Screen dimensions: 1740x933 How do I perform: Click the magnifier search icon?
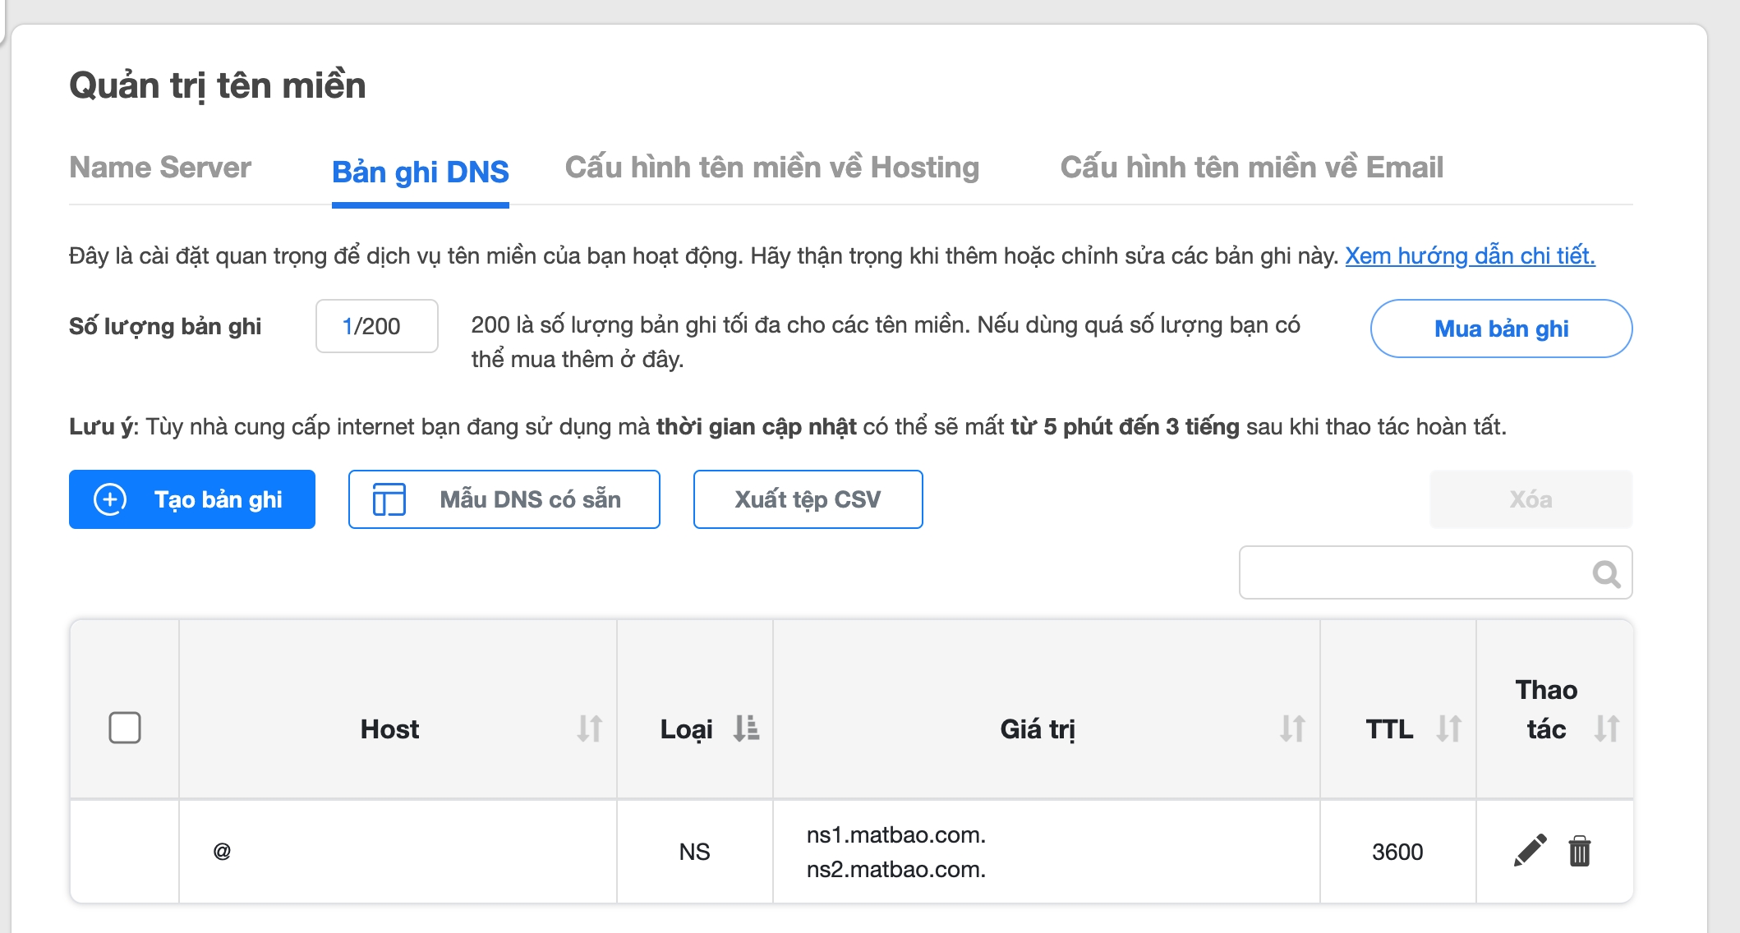1606,573
